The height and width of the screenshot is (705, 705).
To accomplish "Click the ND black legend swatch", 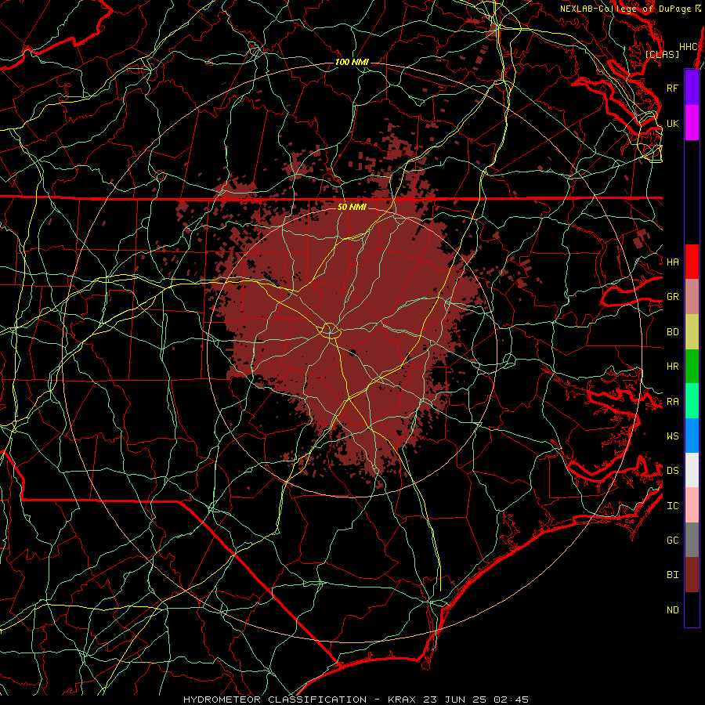I will click(692, 609).
